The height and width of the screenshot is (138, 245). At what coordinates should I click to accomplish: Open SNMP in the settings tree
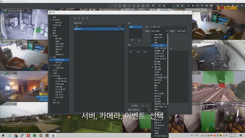coord(57,41)
